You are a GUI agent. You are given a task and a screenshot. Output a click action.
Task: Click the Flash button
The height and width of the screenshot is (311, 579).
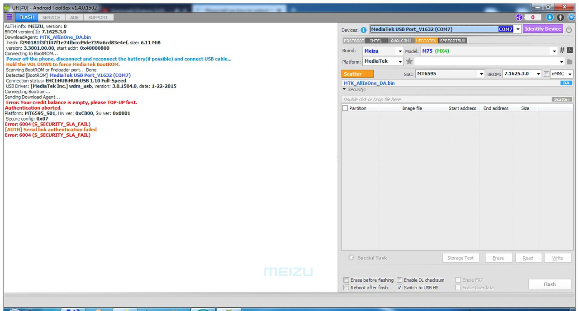pos(550,284)
